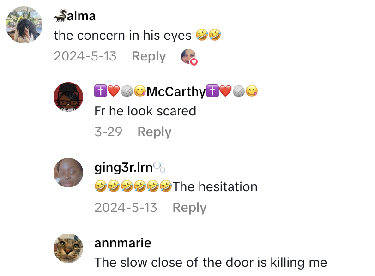Reply to Salma's comment
Viewport: 375px width, 276px height.
[x=149, y=56]
